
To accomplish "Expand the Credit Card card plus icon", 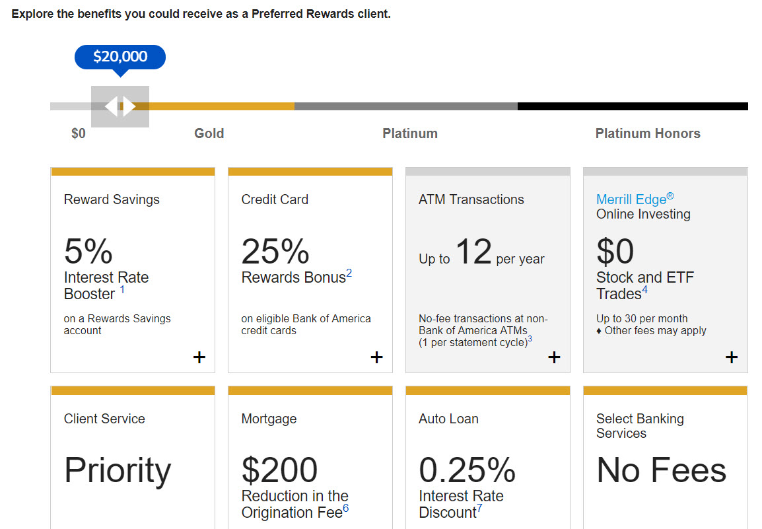I will 376,357.
